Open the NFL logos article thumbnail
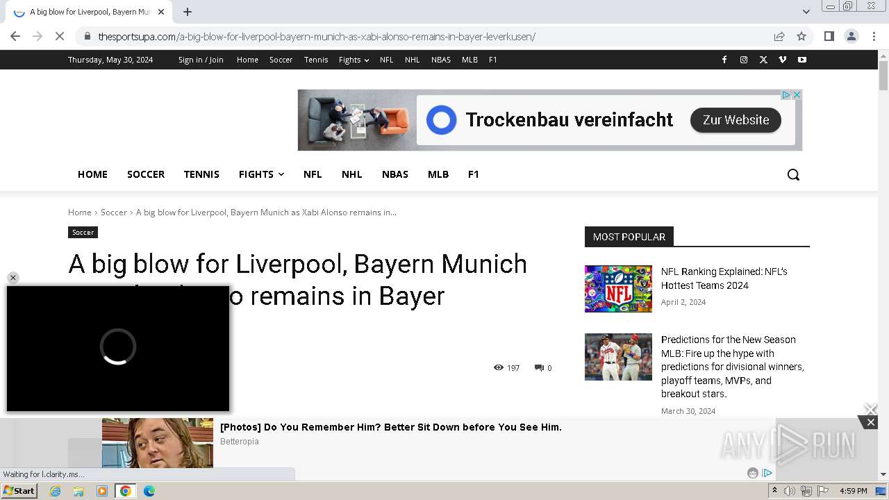 (x=618, y=289)
